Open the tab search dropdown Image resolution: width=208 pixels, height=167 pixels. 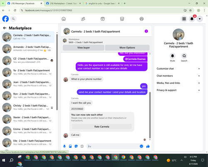3,3
